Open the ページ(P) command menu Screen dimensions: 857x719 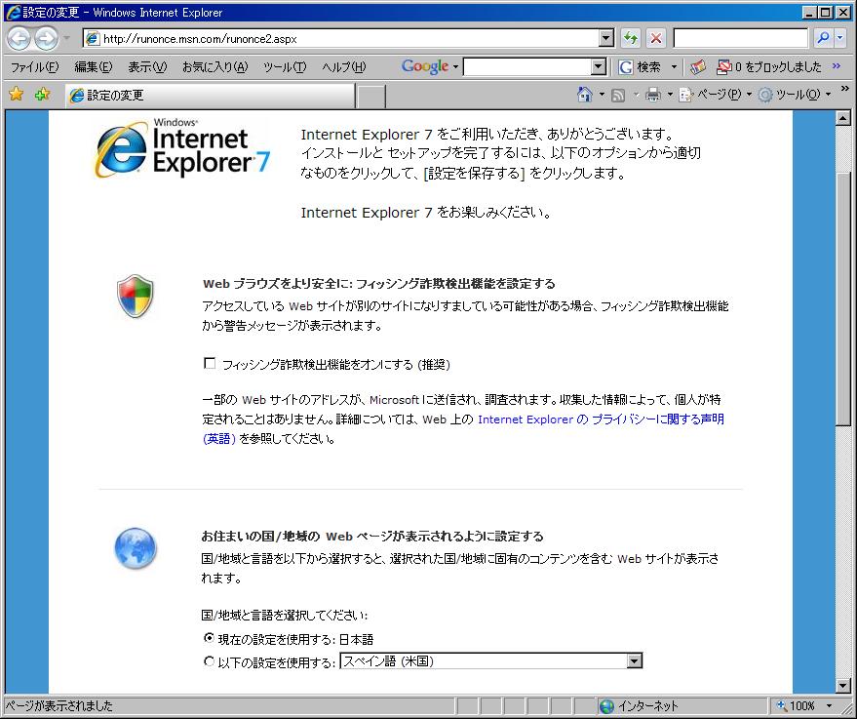point(716,95)
